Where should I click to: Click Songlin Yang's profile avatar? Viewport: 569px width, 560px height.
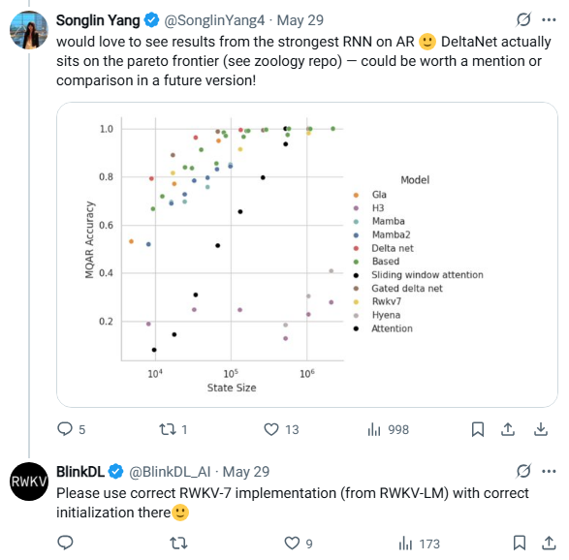29,30
